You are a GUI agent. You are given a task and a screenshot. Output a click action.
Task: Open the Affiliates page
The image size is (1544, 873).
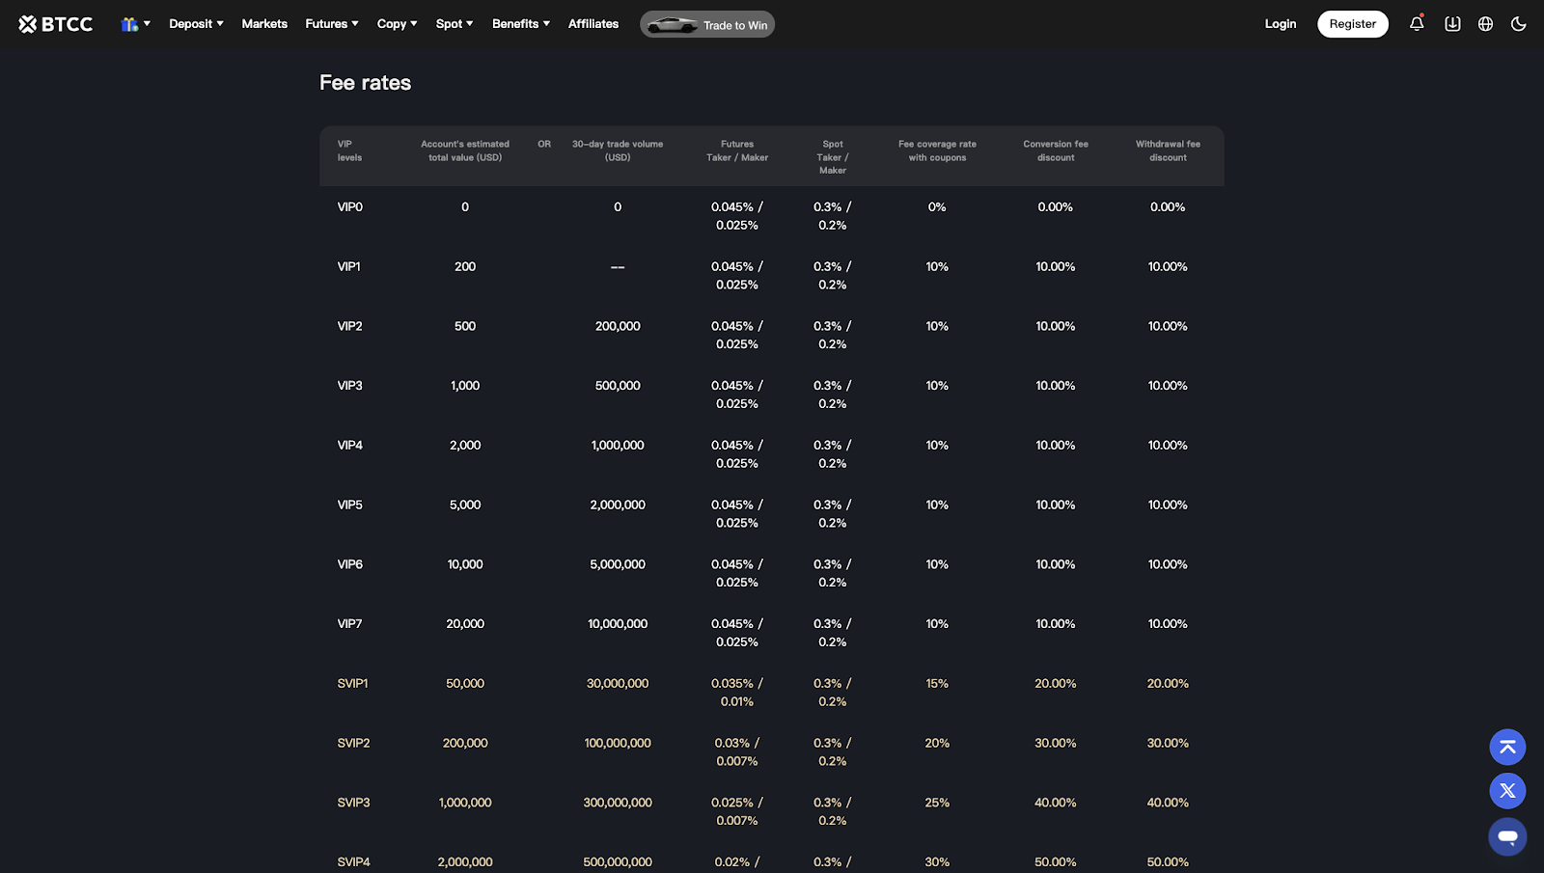pos(593,24)
